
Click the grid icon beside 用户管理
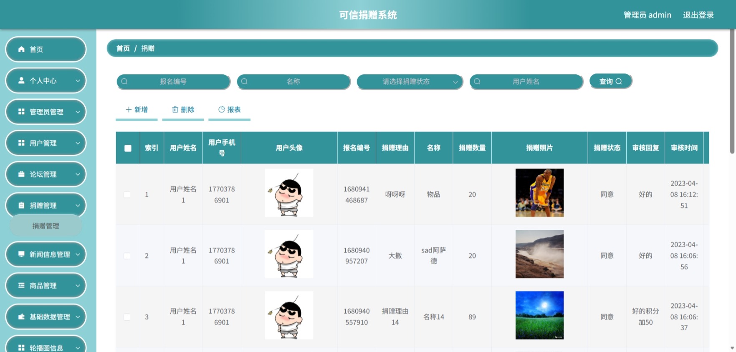pos(21,143)
